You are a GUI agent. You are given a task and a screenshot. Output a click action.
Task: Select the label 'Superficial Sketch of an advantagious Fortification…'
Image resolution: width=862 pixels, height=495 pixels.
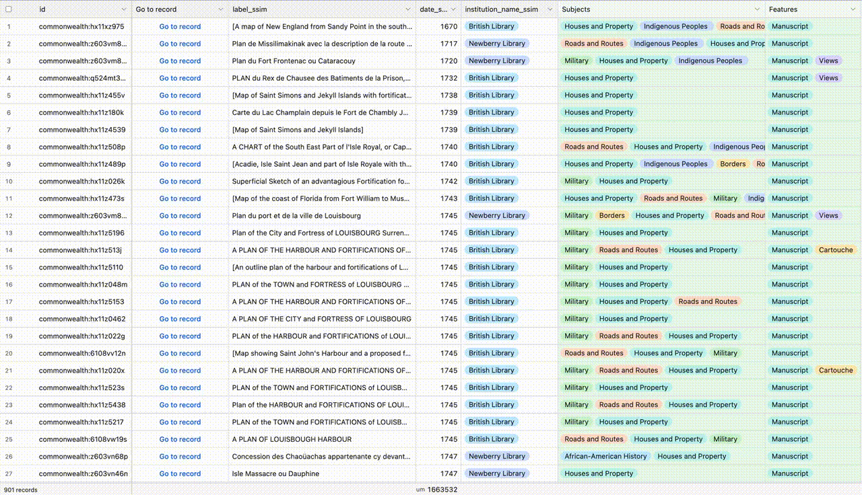click(321, 182)
